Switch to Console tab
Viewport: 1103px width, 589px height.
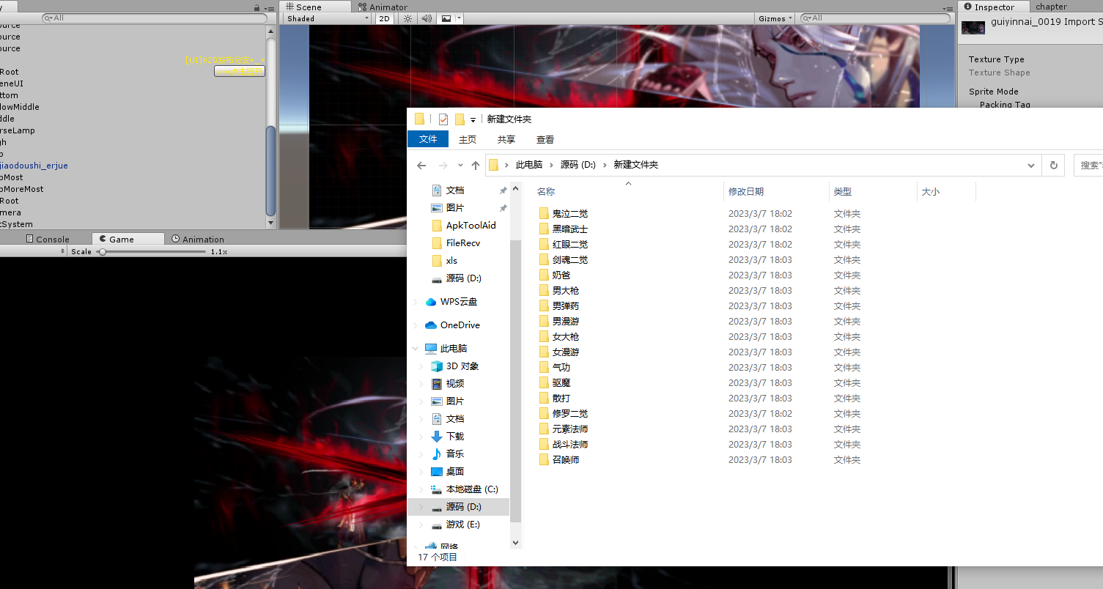coord(48,240)
